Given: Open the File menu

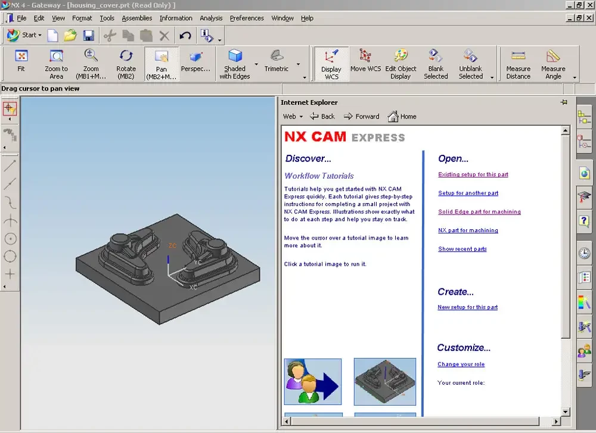Looking at the screenshot, I should [21, 18].
